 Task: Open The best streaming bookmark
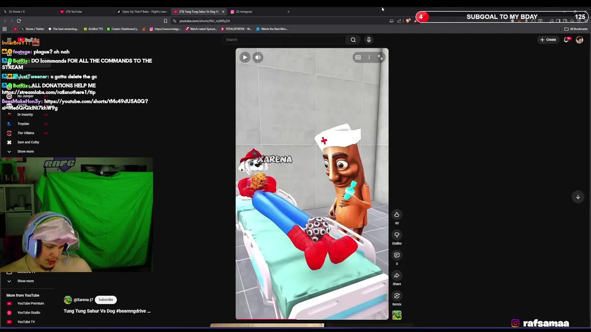point(63,29)
